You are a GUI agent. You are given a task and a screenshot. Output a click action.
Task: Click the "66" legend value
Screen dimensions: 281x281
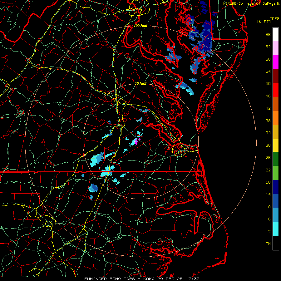pyautogui.click(x=268, y=35)
